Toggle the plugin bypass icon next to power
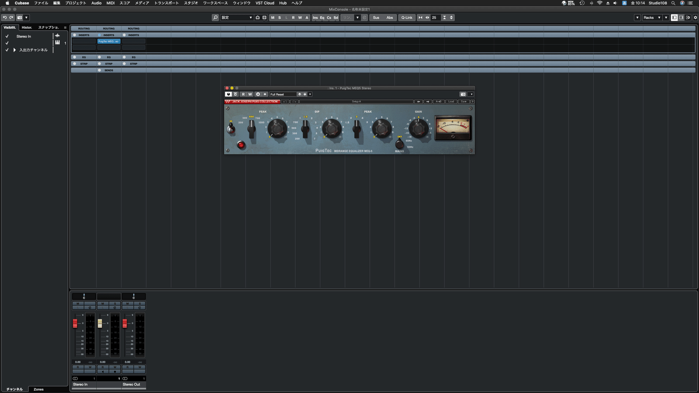The image size is (699, 393). click(235, 94)
